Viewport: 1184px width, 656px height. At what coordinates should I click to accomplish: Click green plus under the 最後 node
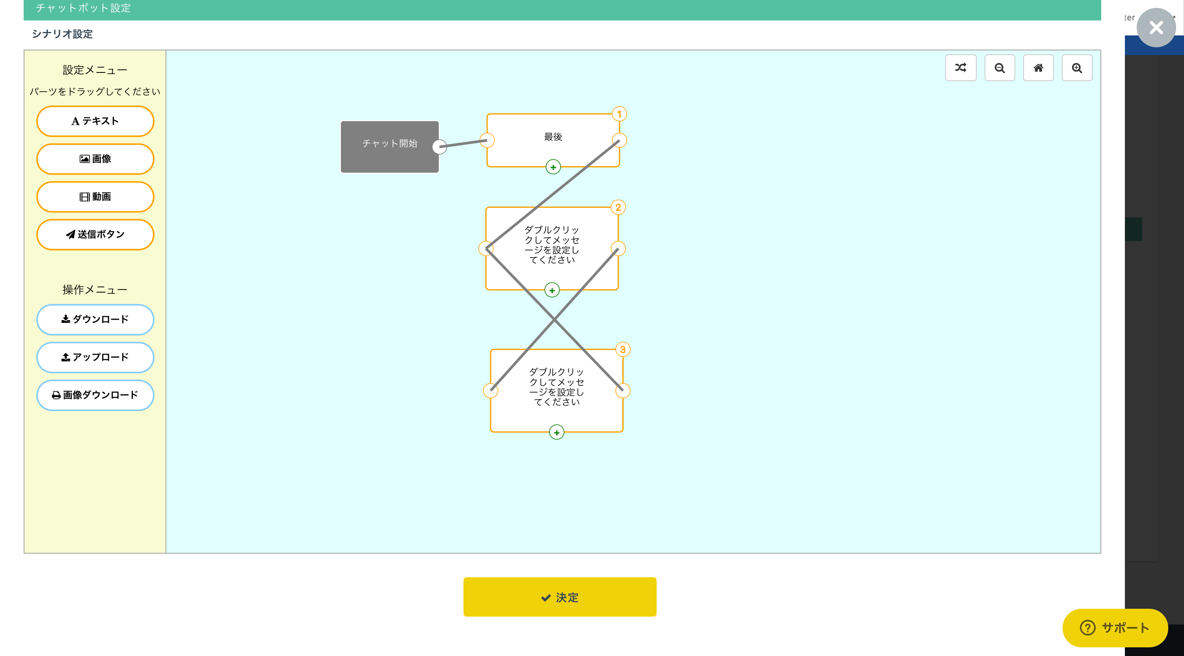pos(553,167)
